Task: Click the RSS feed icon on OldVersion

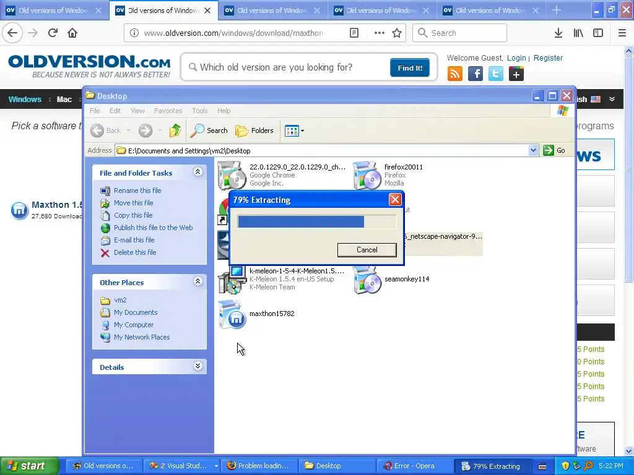Action: [x=455, y=74]
